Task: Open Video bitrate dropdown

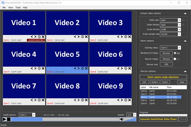Action: [x=179, y=25]
